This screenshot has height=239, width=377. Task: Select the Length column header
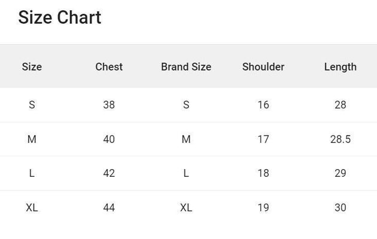[340, 67]
